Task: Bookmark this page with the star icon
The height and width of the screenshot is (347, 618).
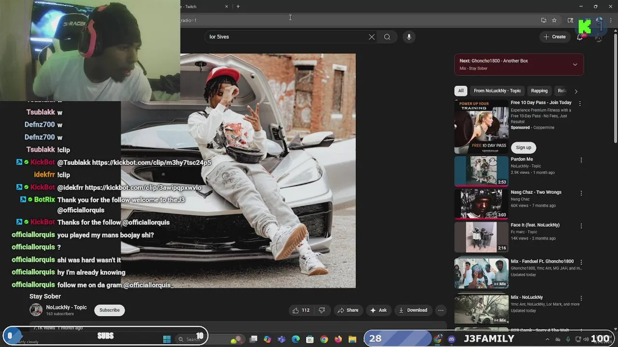Action: click(x=554, y=20)
